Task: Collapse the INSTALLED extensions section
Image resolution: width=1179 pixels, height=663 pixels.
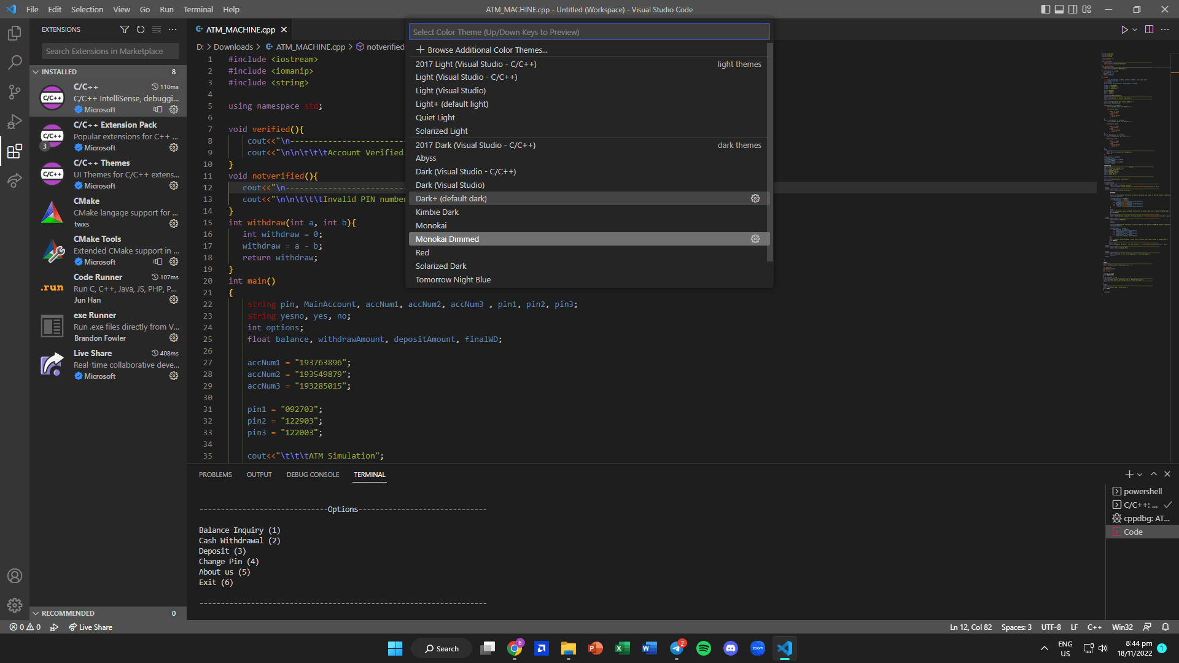Action: point(37,72)
